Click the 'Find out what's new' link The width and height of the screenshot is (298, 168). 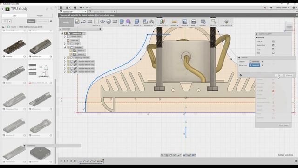click(x=105, y=15)
